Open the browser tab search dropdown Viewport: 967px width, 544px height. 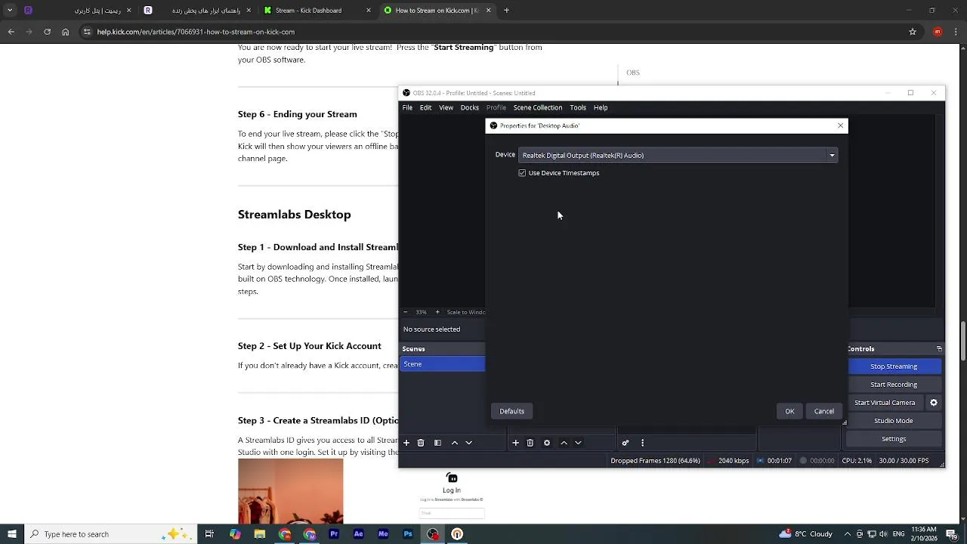10,11
